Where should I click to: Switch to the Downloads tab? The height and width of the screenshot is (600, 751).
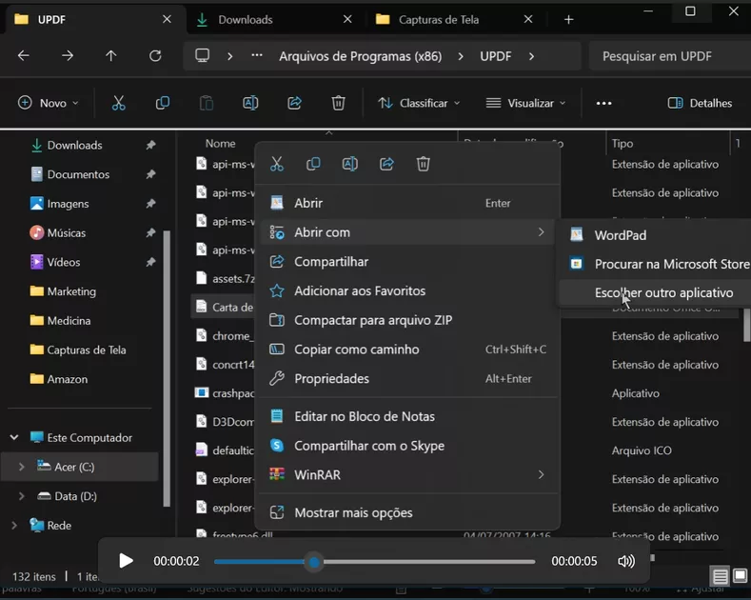click(x=275, y=20)
